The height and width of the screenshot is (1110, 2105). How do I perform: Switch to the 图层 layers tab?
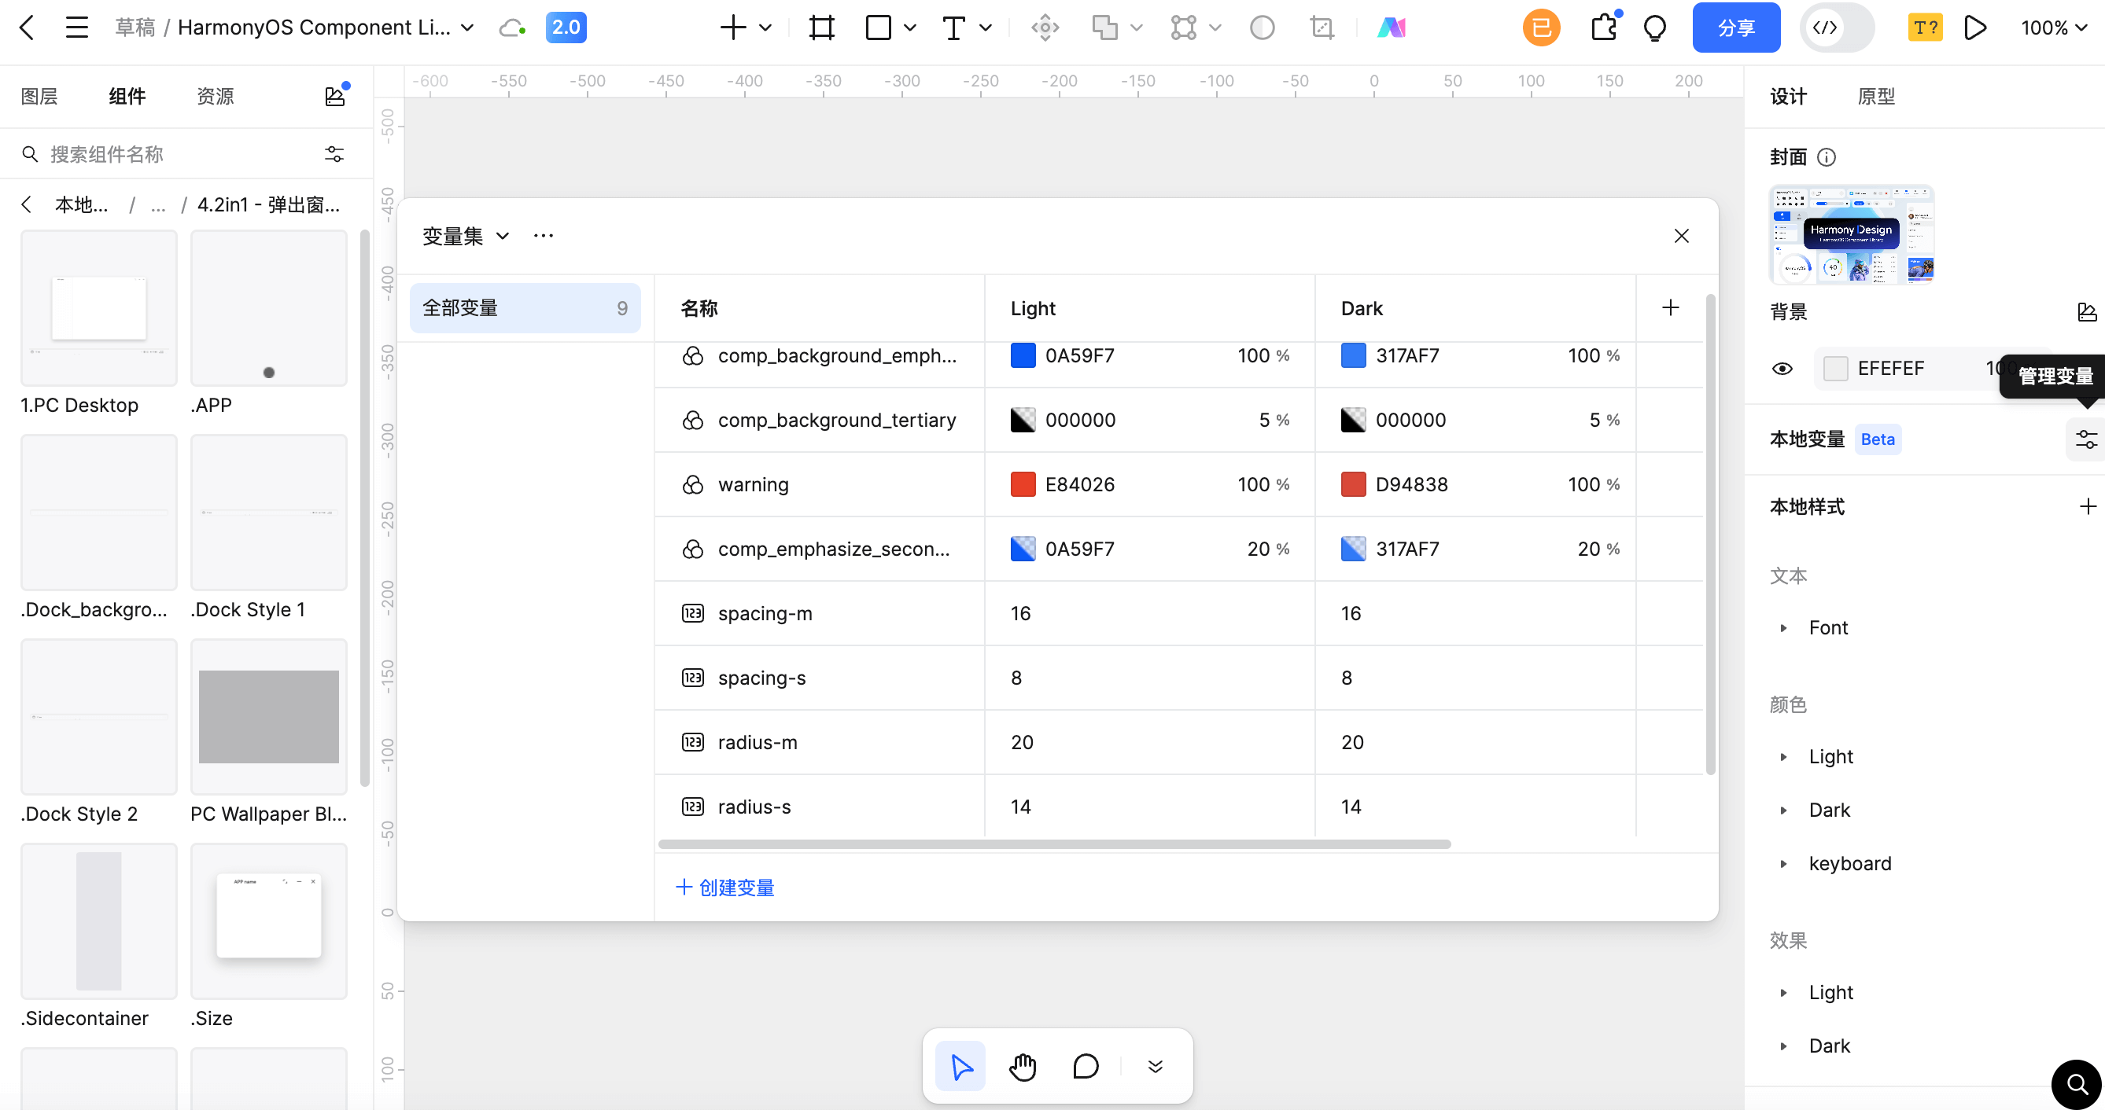point(39,97)
